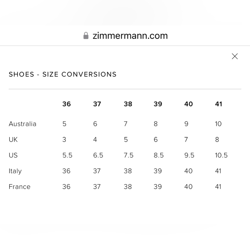The height and width of the screenshot is (250, 250).
Task: Select size column header 40
Action: (188, 104)
